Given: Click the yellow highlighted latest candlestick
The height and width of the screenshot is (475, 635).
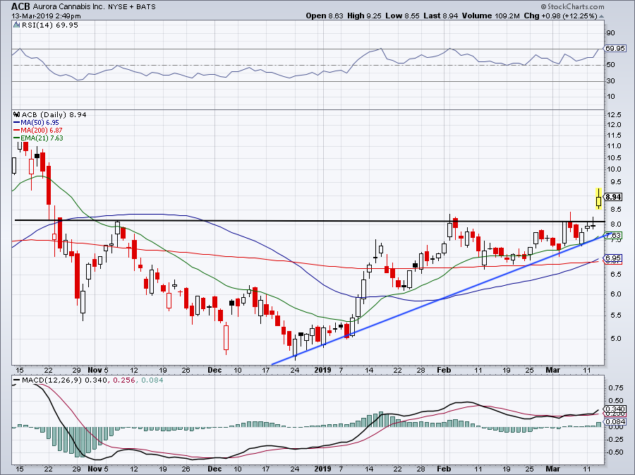Looking at the screenshot, I should pos(598,199).
